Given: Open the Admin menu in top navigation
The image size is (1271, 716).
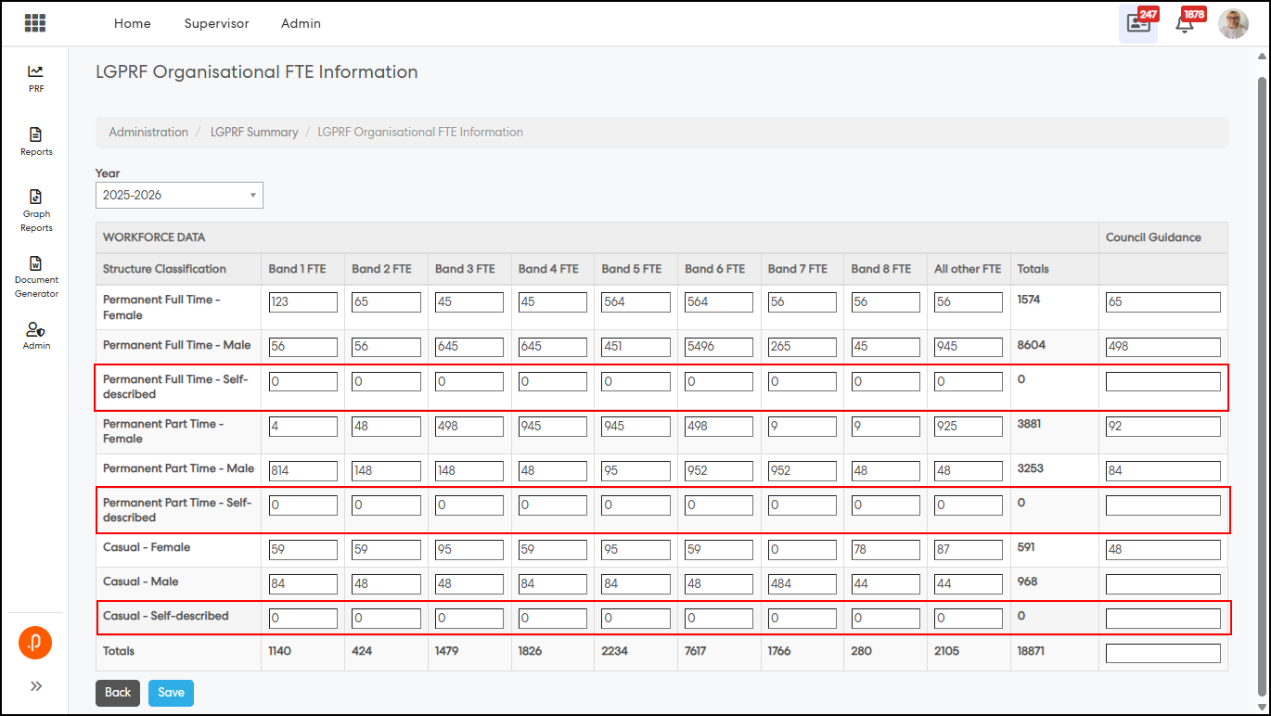Looking at the screenshot, I should point(301,23).
